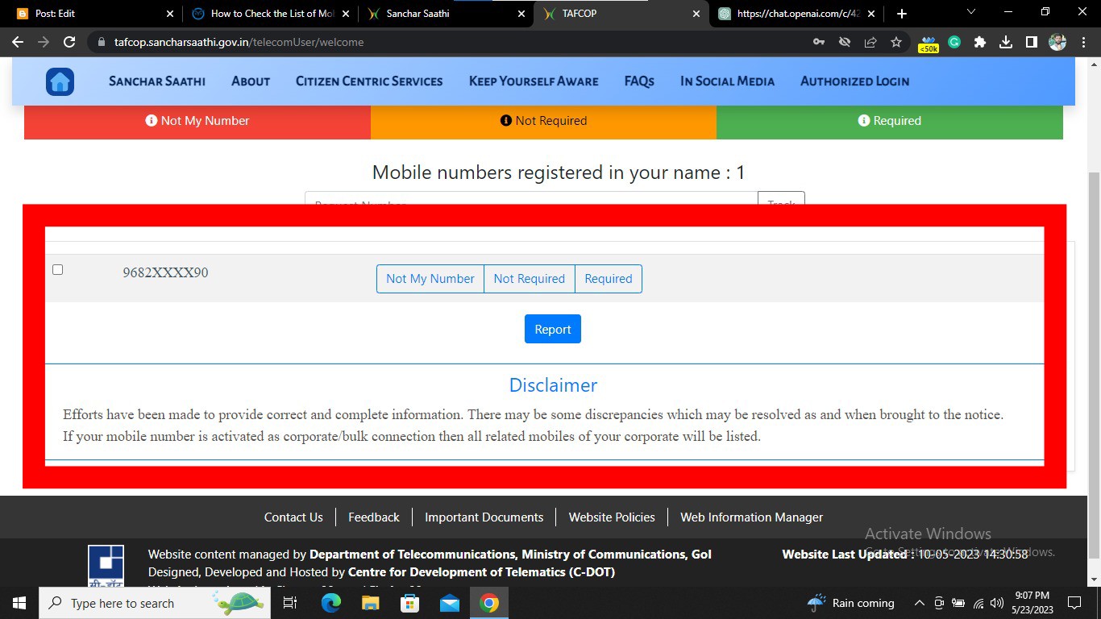Toggle the Chrome side panel icon

click(x=1032, y=42)
